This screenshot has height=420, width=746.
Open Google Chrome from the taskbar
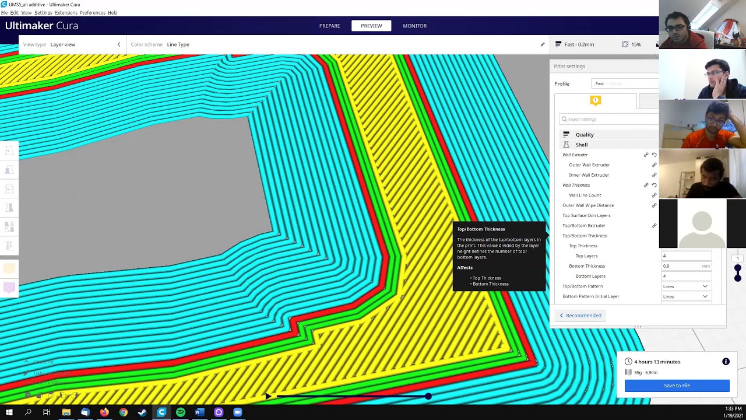point(124,412)
